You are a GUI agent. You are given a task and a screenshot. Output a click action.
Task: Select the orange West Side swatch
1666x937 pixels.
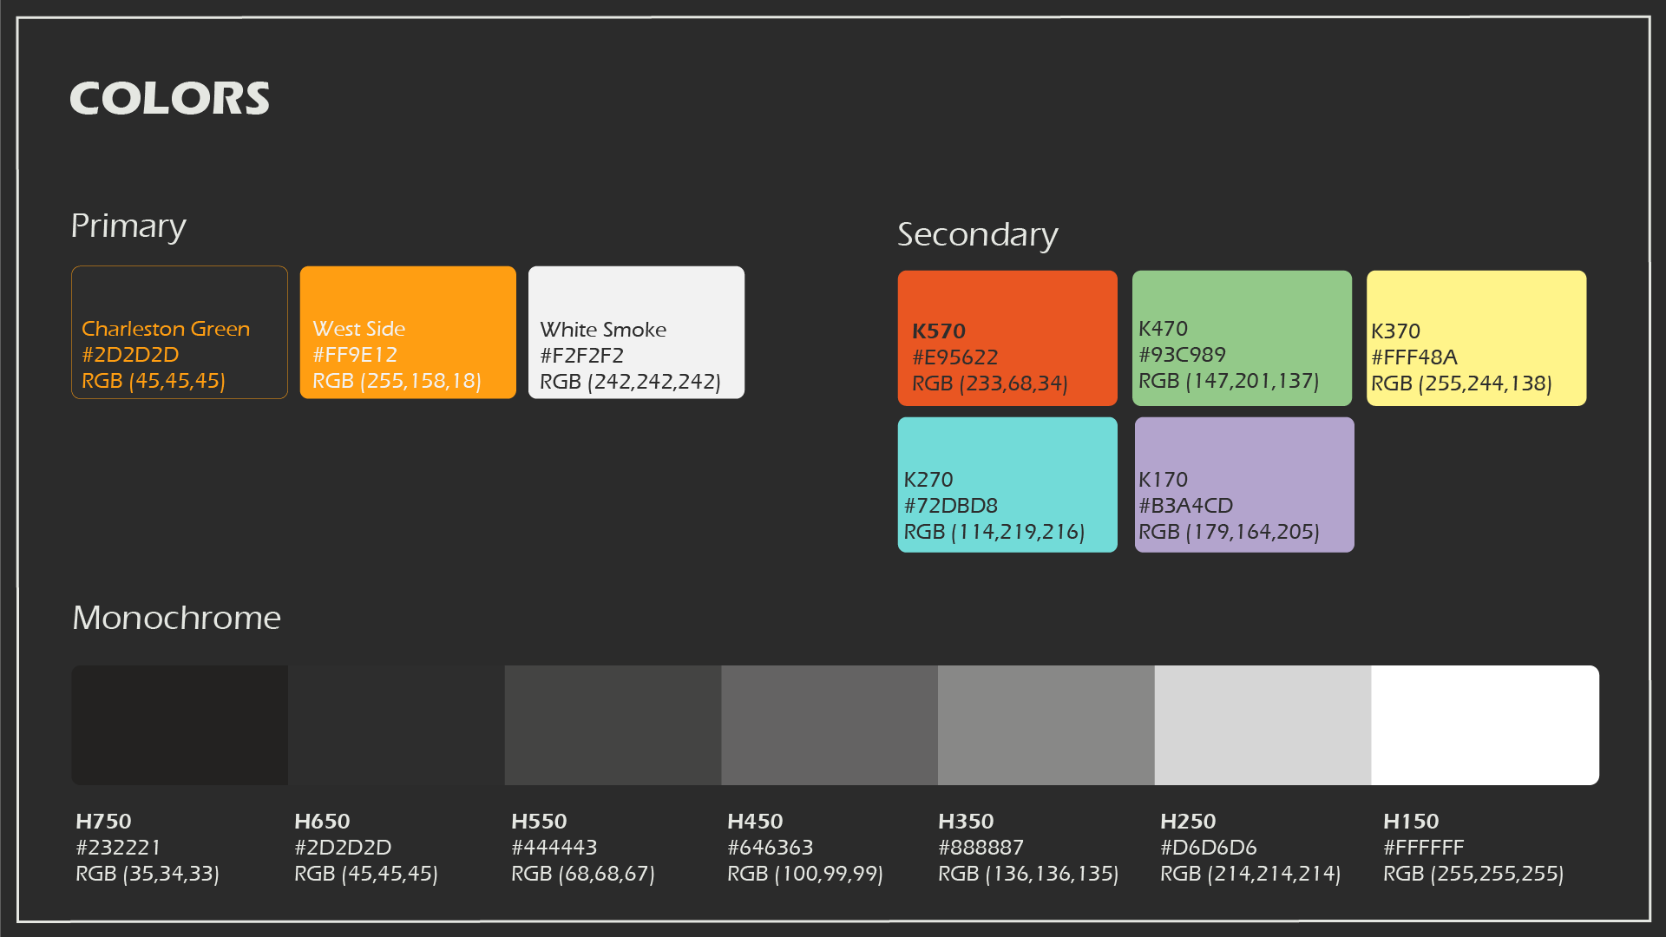pyautogui.click(x=407, y=332)
